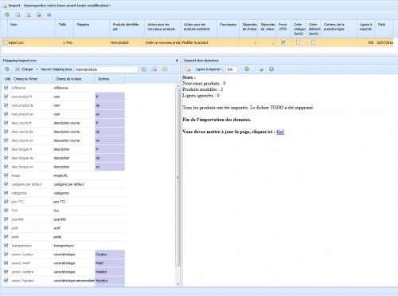Click the yellow note icon in the Mapping toolbar
Image resolution: width=398 pixels, height=296 pixels.
click(165, 69)
